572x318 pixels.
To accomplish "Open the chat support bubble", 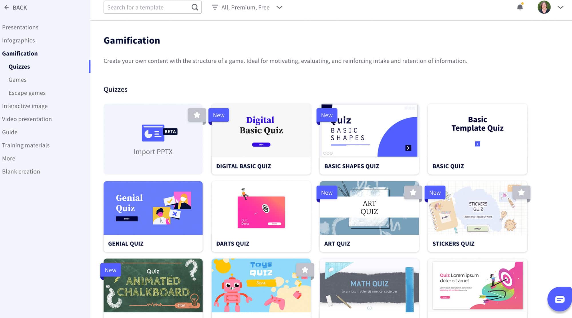I will [x=560, y=299].
